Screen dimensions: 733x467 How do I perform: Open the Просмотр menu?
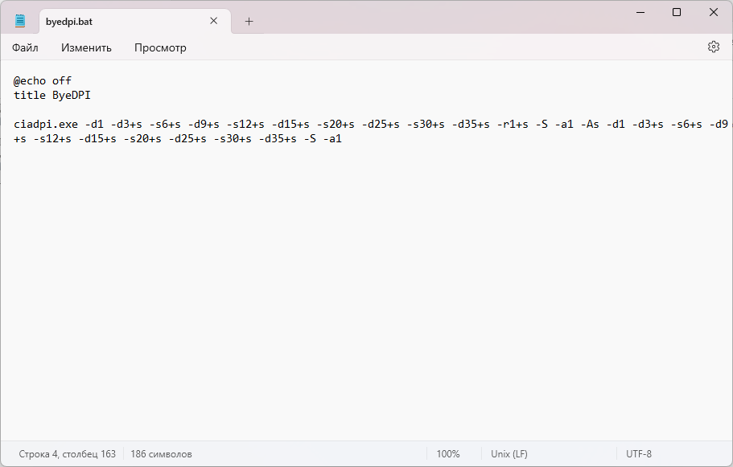(160, 47)
